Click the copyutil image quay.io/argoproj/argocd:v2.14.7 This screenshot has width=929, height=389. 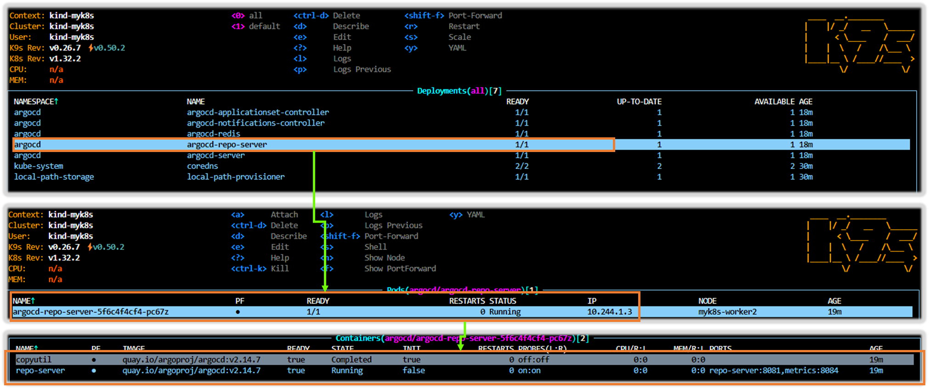(x=191, y=360)
